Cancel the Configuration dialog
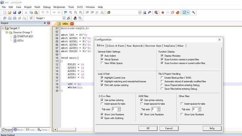Screen dimensions: 242x136 pos(169,128)
